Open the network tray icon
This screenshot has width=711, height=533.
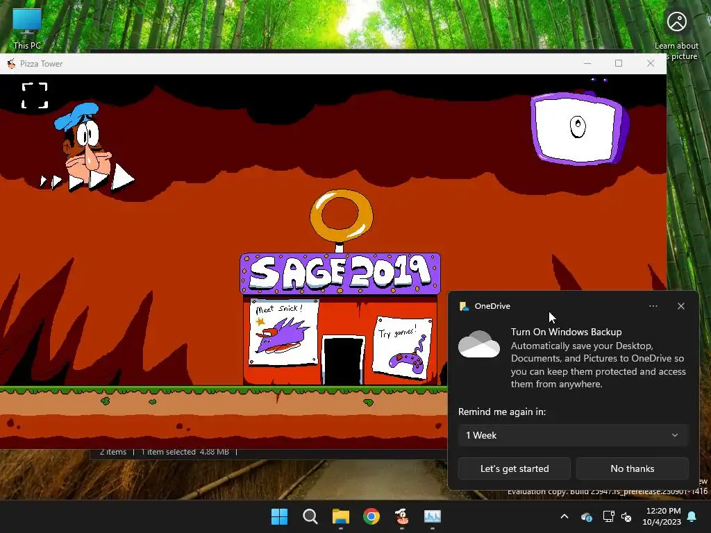point(608,516)
